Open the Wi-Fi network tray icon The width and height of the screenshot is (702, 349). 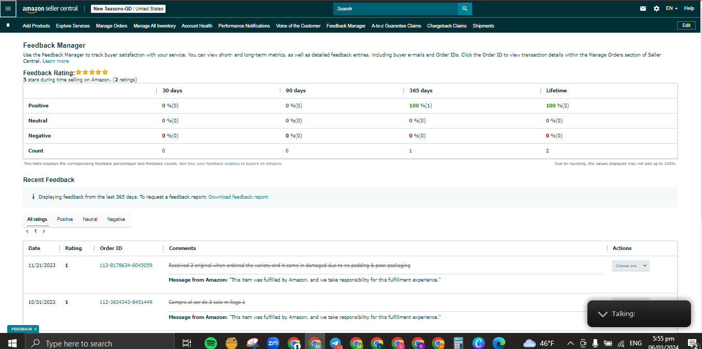pos(620,343)
